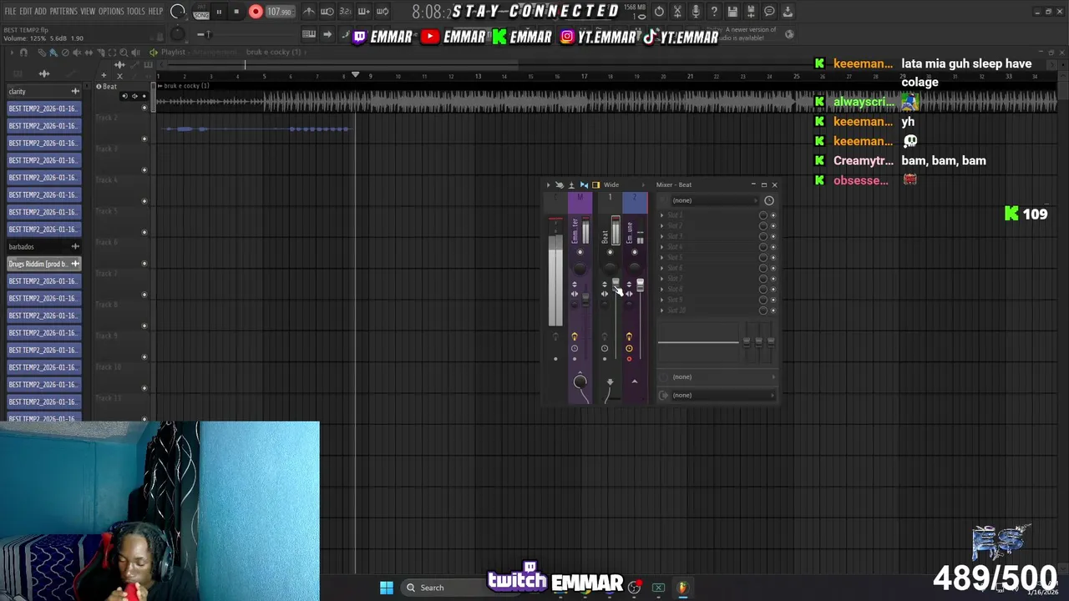Toggle record arm on mixer track 2
1069x601 pixels.
pyautogui.click(x=629, y=360)
